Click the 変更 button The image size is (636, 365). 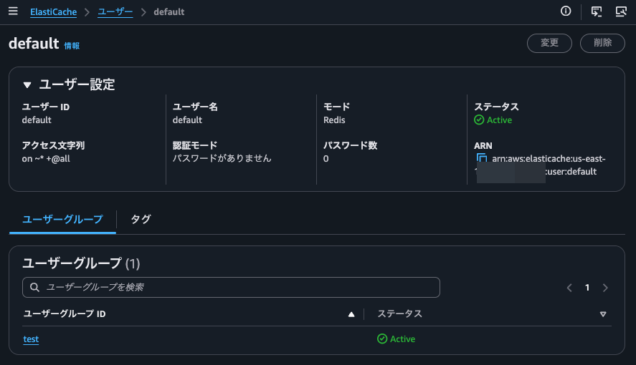pos(549,43)
